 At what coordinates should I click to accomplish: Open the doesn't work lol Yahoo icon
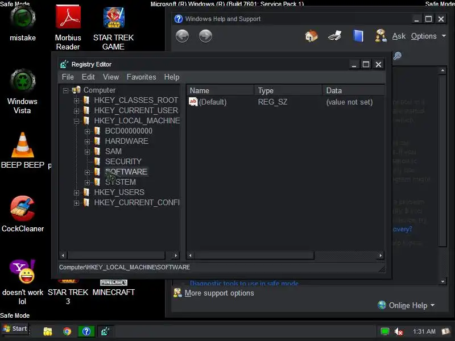pyautogui.click(x=23, y=281)
